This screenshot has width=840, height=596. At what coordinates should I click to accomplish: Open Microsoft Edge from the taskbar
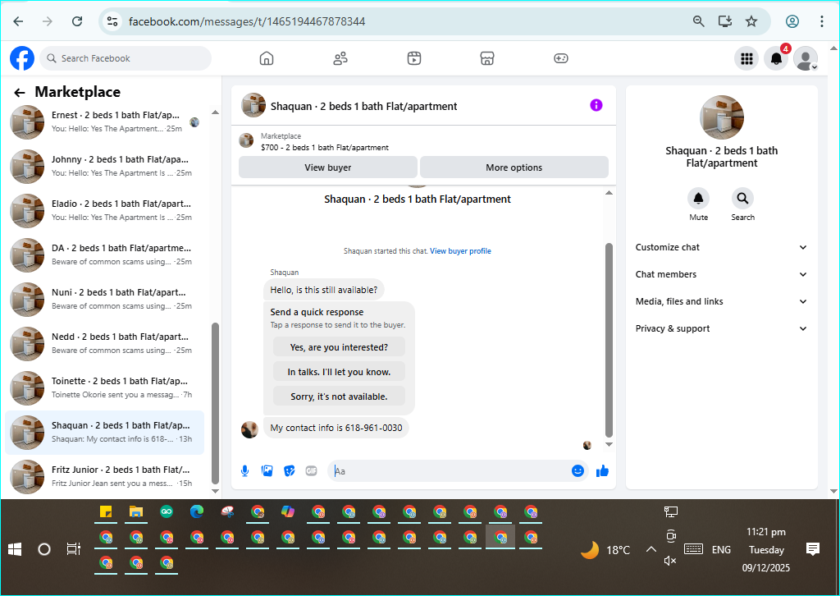[197, 512]
